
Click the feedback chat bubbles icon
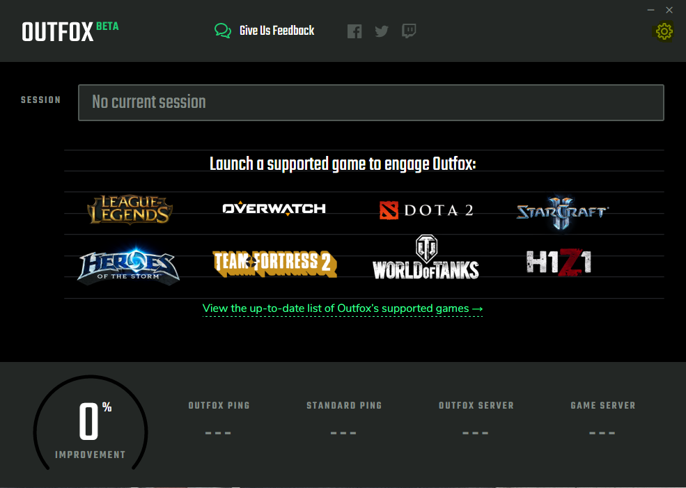tap(223, 31)
